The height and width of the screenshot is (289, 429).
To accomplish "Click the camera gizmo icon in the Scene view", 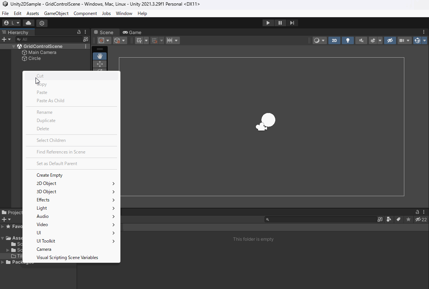I will pos(261,127).
